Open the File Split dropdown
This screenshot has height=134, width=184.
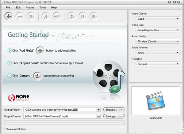[158, 64]
